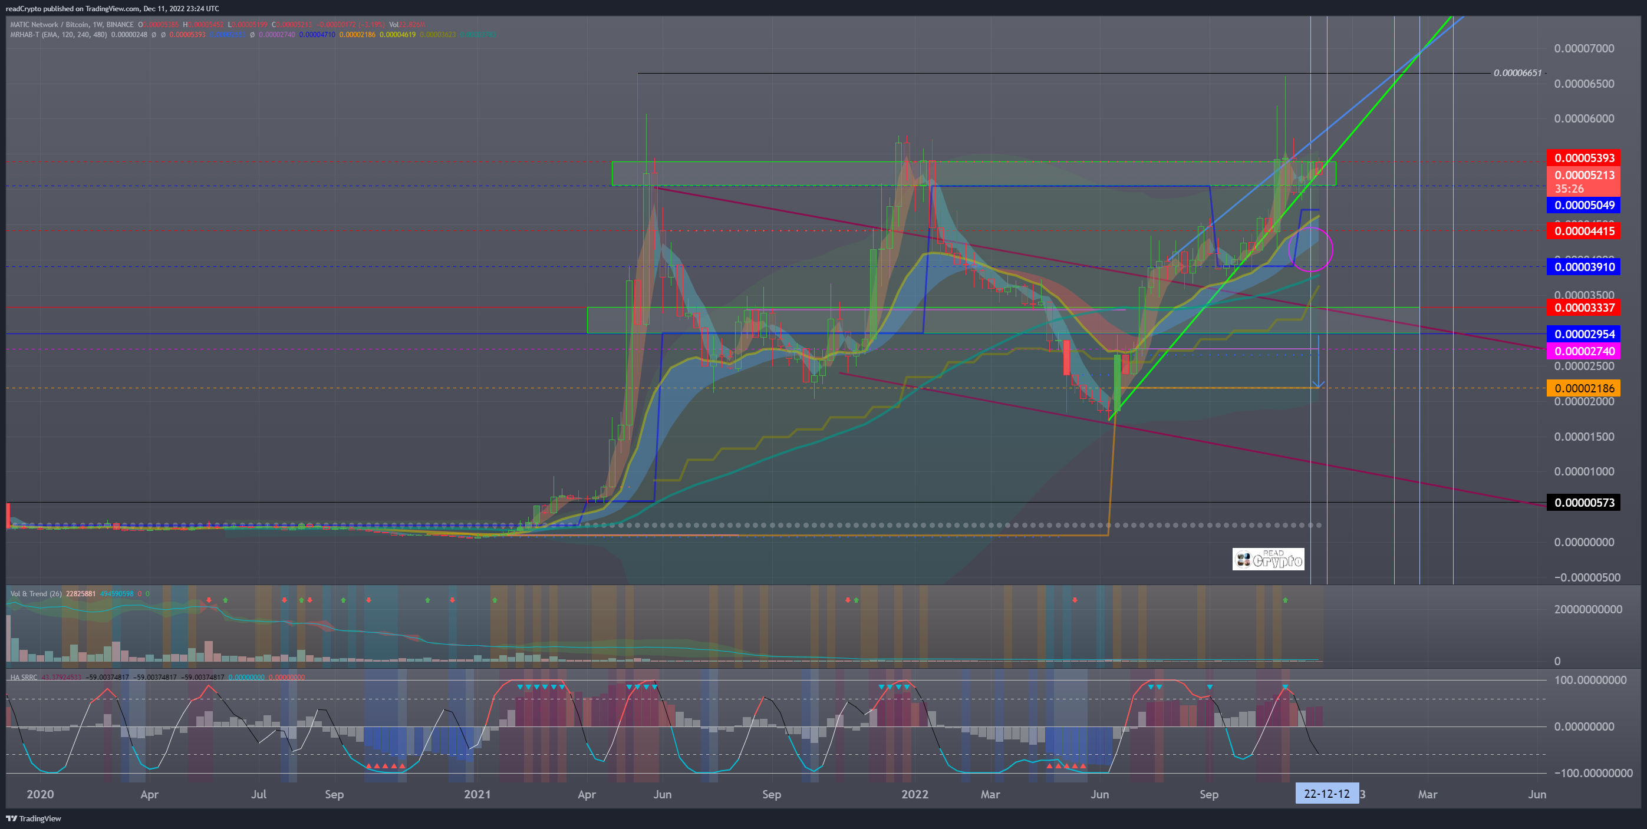
Task: Click the 'HA SRRC' indicator label
Action: (24, 677)
